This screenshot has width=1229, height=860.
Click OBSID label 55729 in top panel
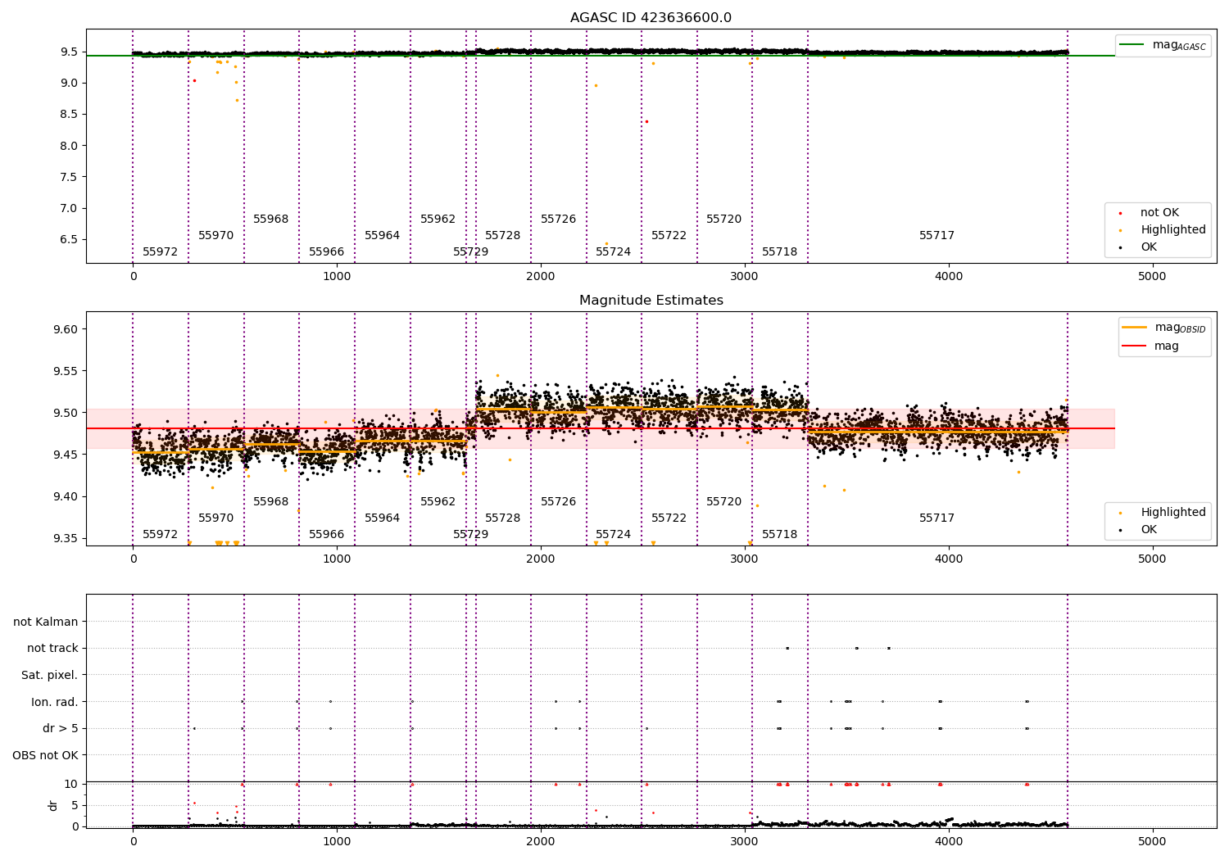click(471, 252)
